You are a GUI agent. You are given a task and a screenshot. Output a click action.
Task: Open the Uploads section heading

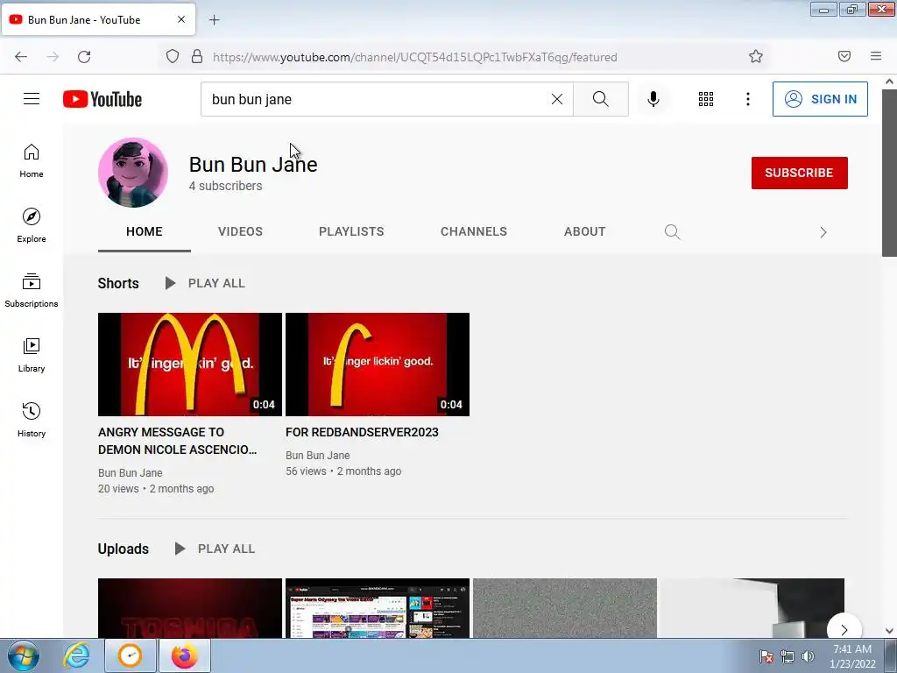tap(123, 549)
